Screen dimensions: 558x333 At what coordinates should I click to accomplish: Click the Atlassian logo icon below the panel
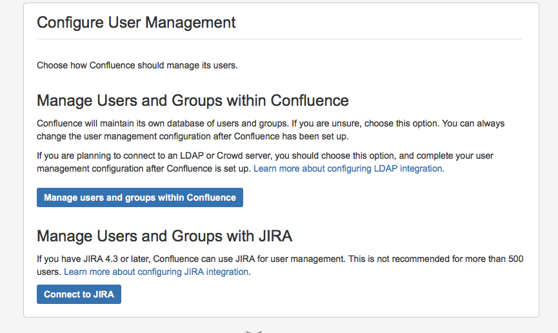(254, 331)
